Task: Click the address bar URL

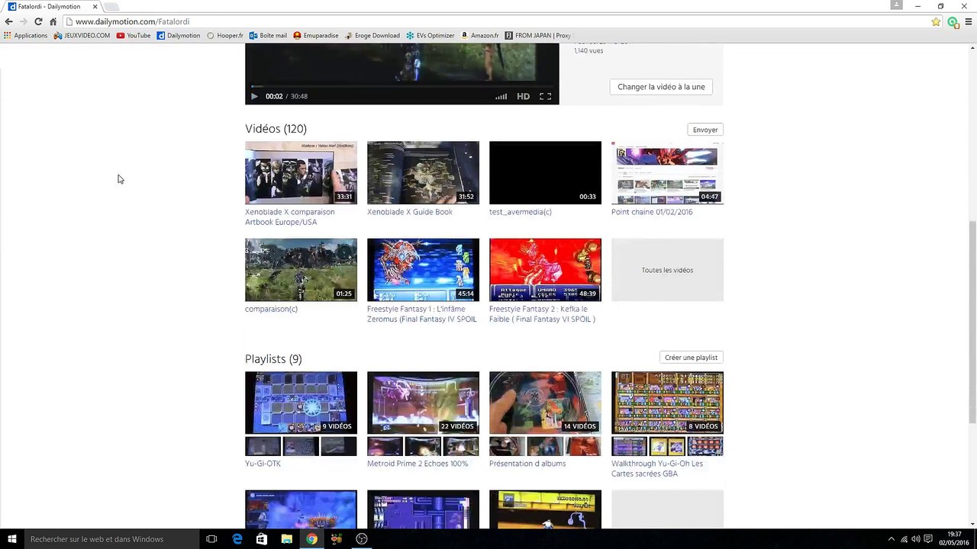Action: click(132, 21)
